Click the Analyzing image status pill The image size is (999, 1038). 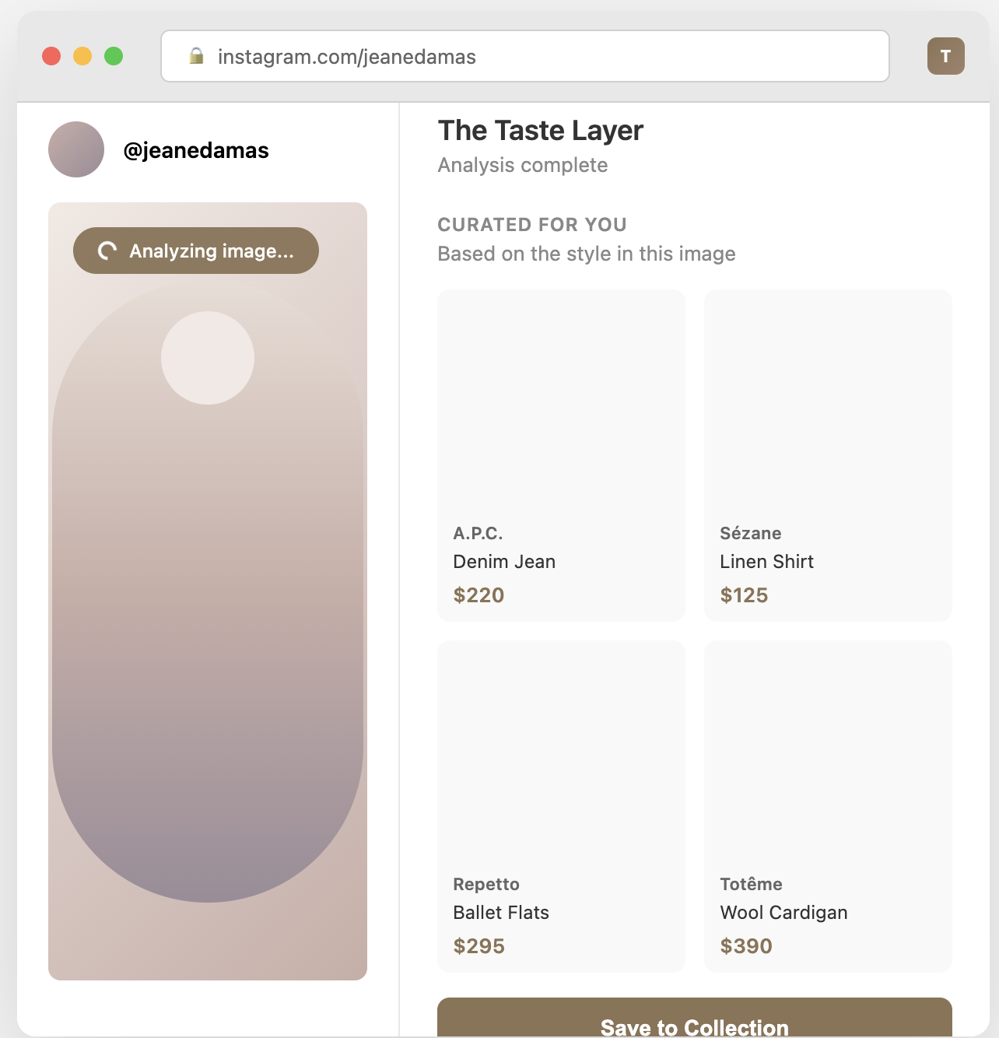(x=196, y=251)
